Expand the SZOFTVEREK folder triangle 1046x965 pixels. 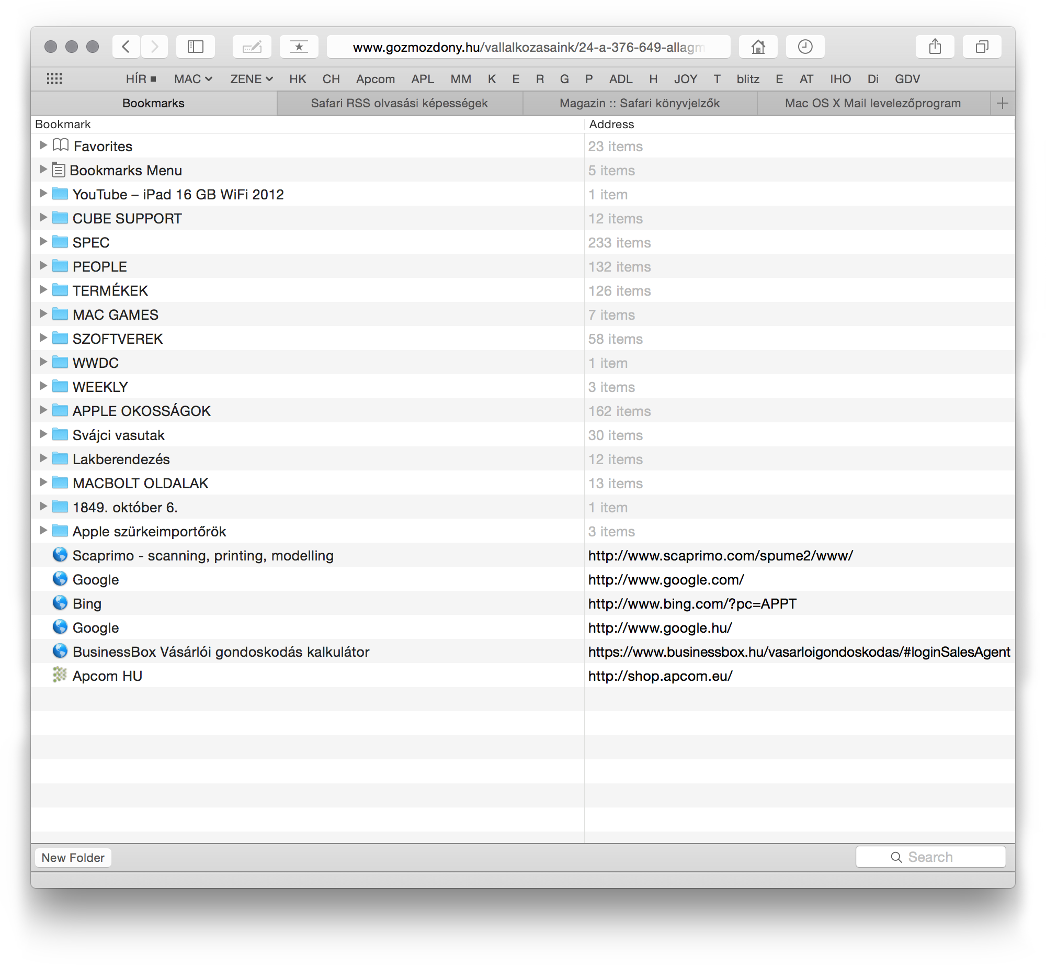point(43,338)
